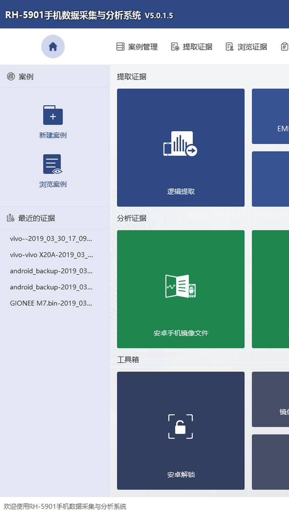Click the 案例 panel header icon
289x514 pixels.
click(11, 77)
